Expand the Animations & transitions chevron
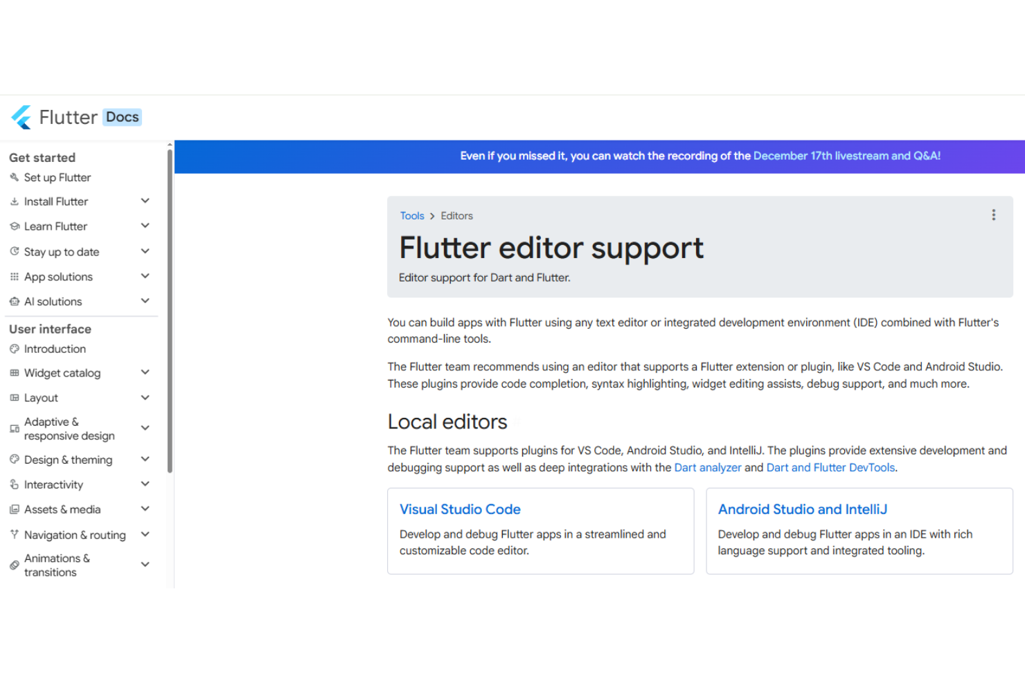This screenshot has height=683, width=1025. [x=145, y=565]
